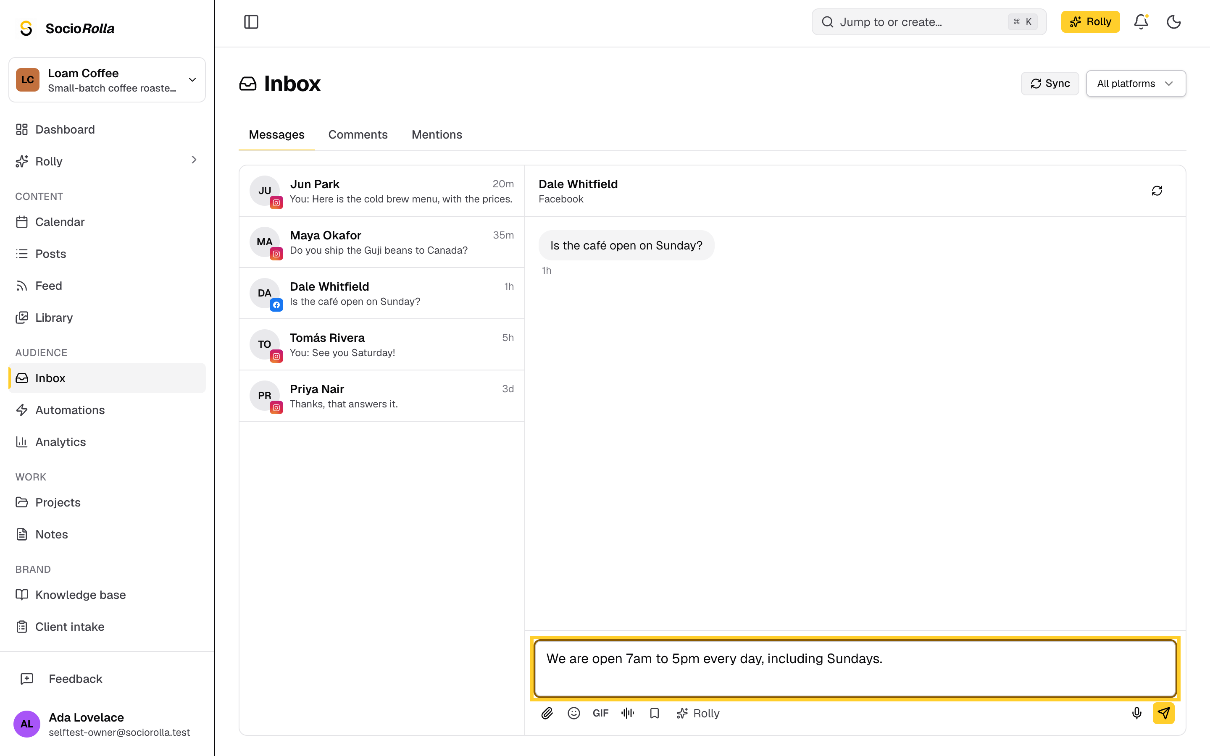Open Dashboard in the sidebar
The image size is (1210, 756).
(x=107, y=129)
